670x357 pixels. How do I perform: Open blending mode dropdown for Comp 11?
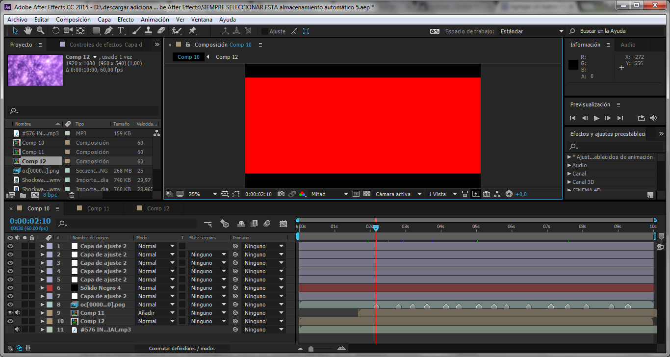156,313
